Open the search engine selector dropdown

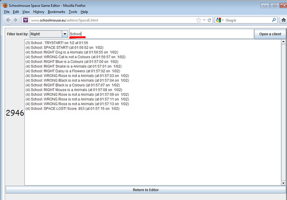pos(223,20)
